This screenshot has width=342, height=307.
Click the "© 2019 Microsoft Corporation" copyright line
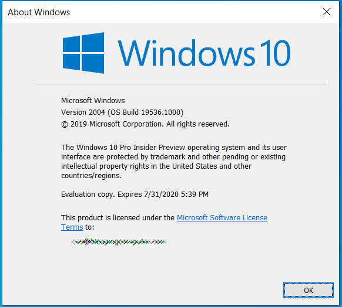[145, 124]
